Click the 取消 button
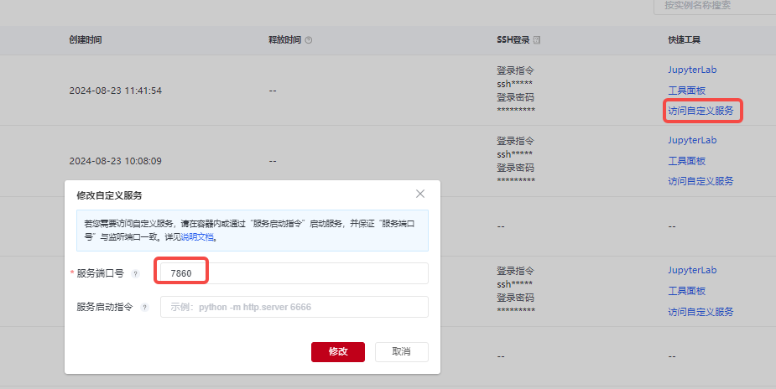Image resolution: width=776 pixels, height=389 pixels. [x=401, y=351]
